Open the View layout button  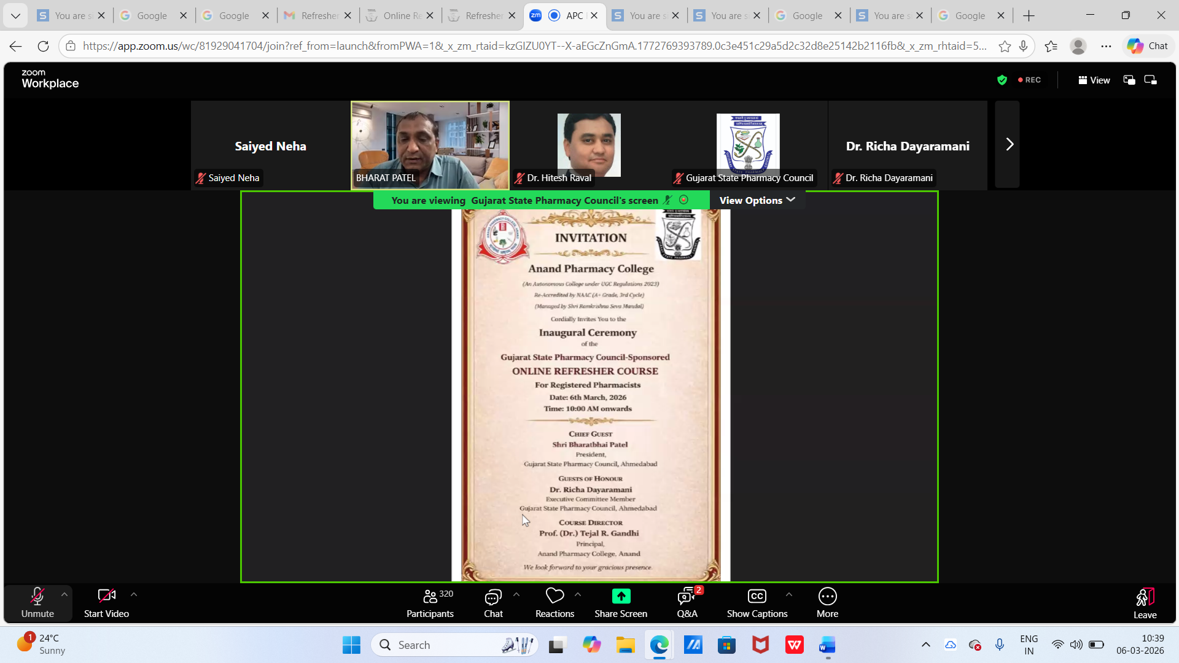[1094, 80]
